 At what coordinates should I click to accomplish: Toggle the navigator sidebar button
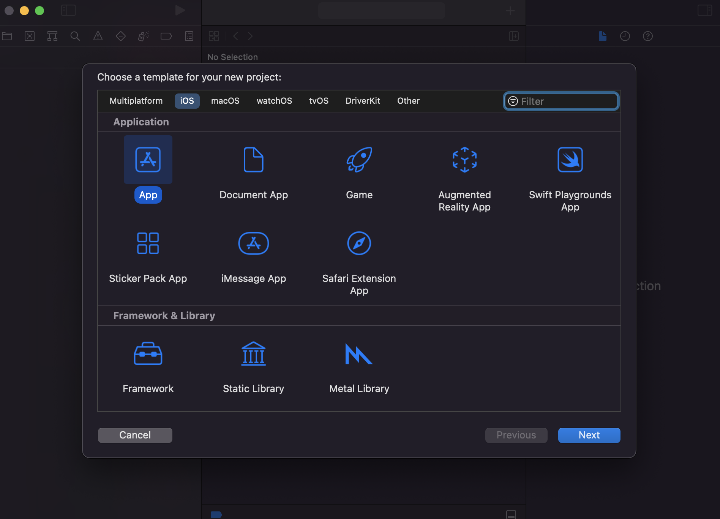[68, 10]
